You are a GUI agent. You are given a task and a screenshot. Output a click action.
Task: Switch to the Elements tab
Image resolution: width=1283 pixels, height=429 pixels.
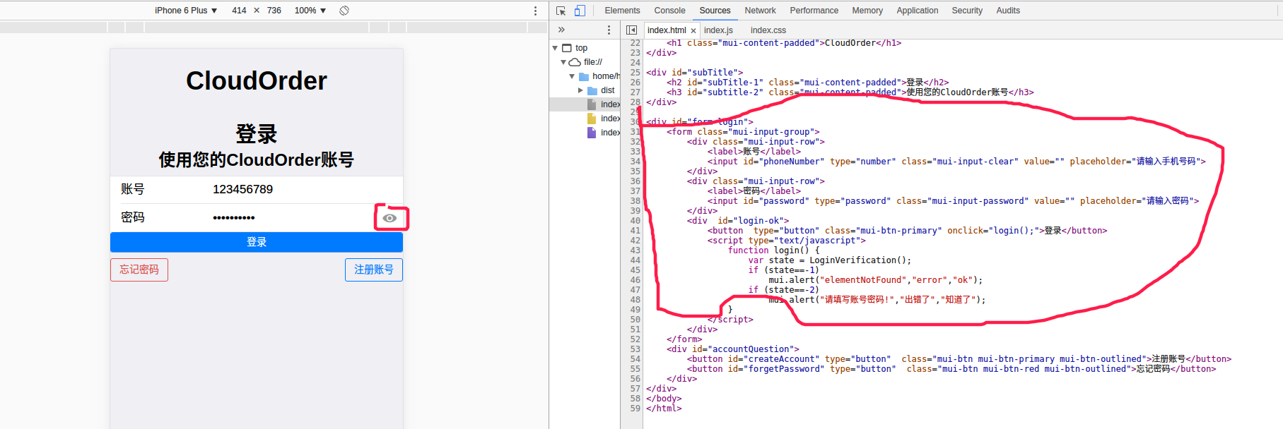(x=622, y=11)
